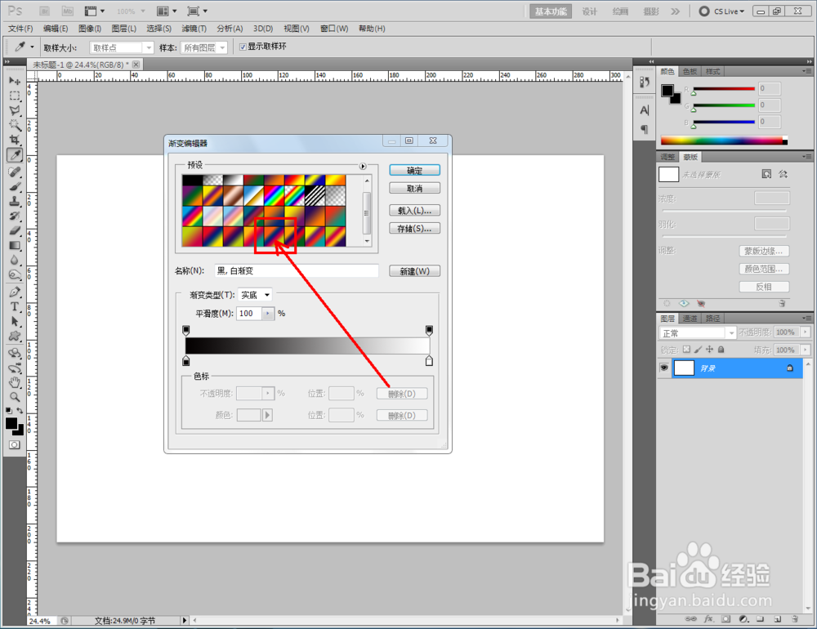Select the Healing Brush tool

[x=15, y=172]
